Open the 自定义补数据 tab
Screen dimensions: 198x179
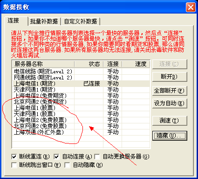pyautogui.click(x=81, y=21)
